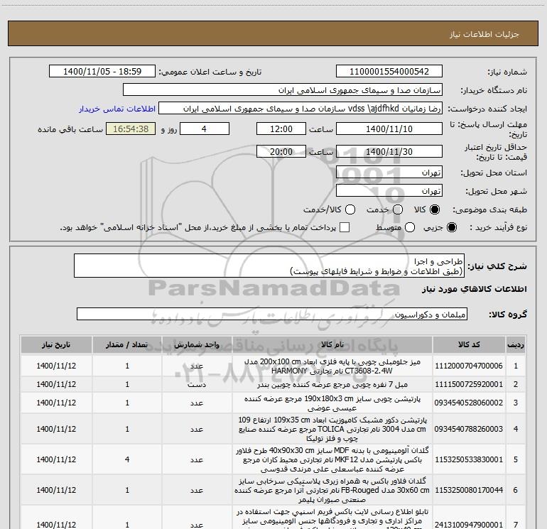Click the استان محل تحویل field
Screen dimensions: 547x529
389,173
